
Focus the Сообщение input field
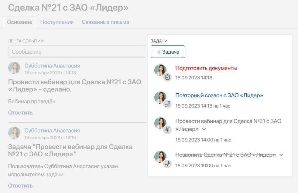[x=77, y=52]
